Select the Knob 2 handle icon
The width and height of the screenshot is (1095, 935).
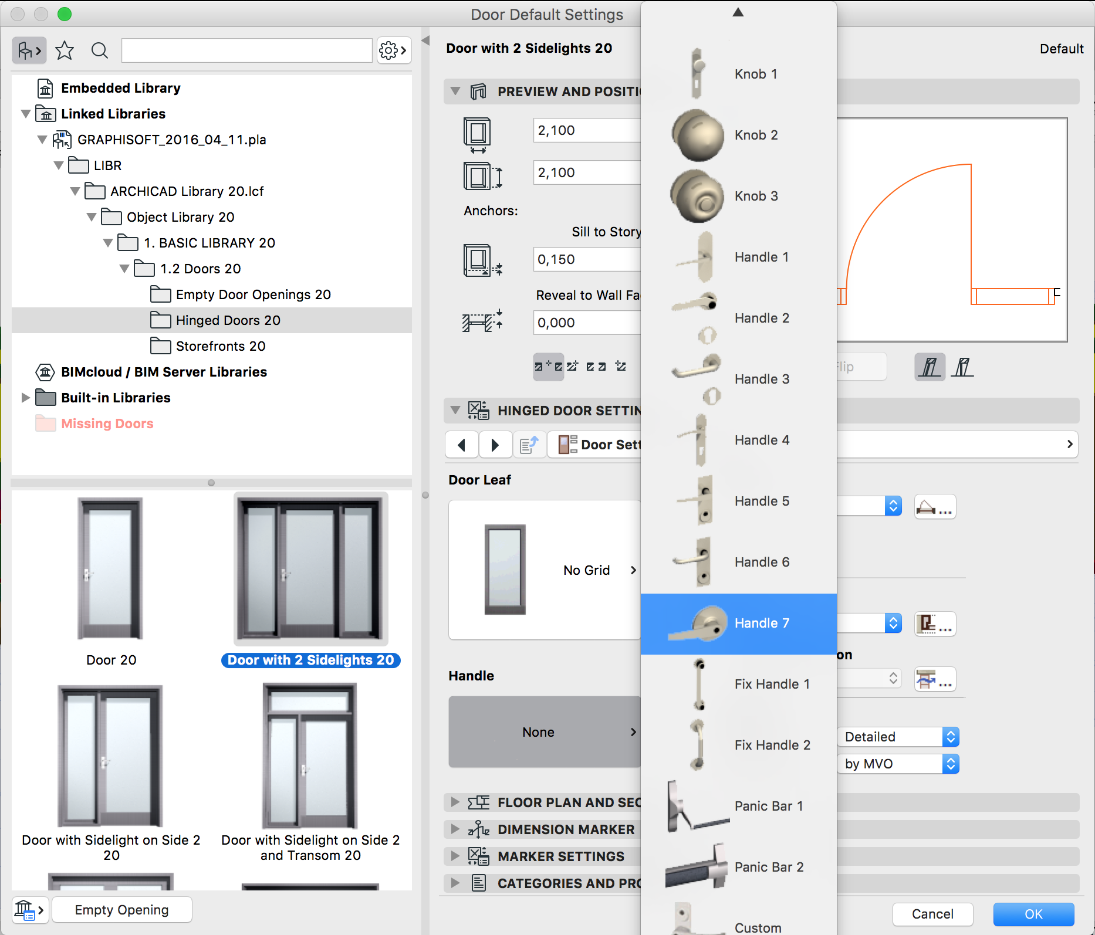click(698, 135)
